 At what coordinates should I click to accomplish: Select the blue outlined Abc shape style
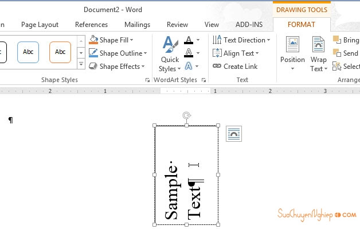(28, 52)
